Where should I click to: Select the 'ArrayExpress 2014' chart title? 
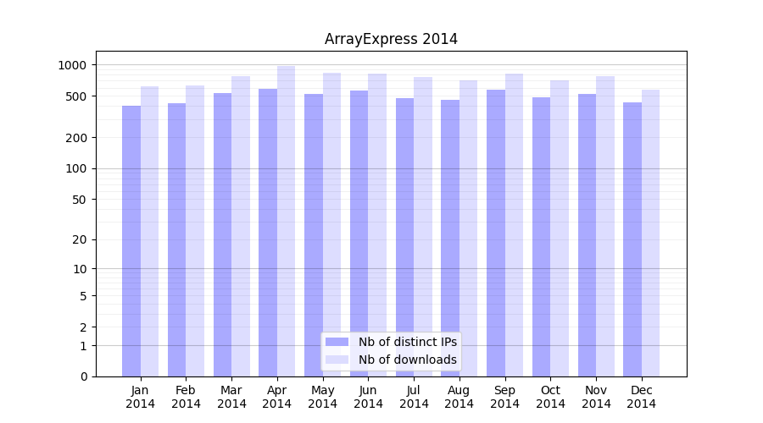pos(391,39)
